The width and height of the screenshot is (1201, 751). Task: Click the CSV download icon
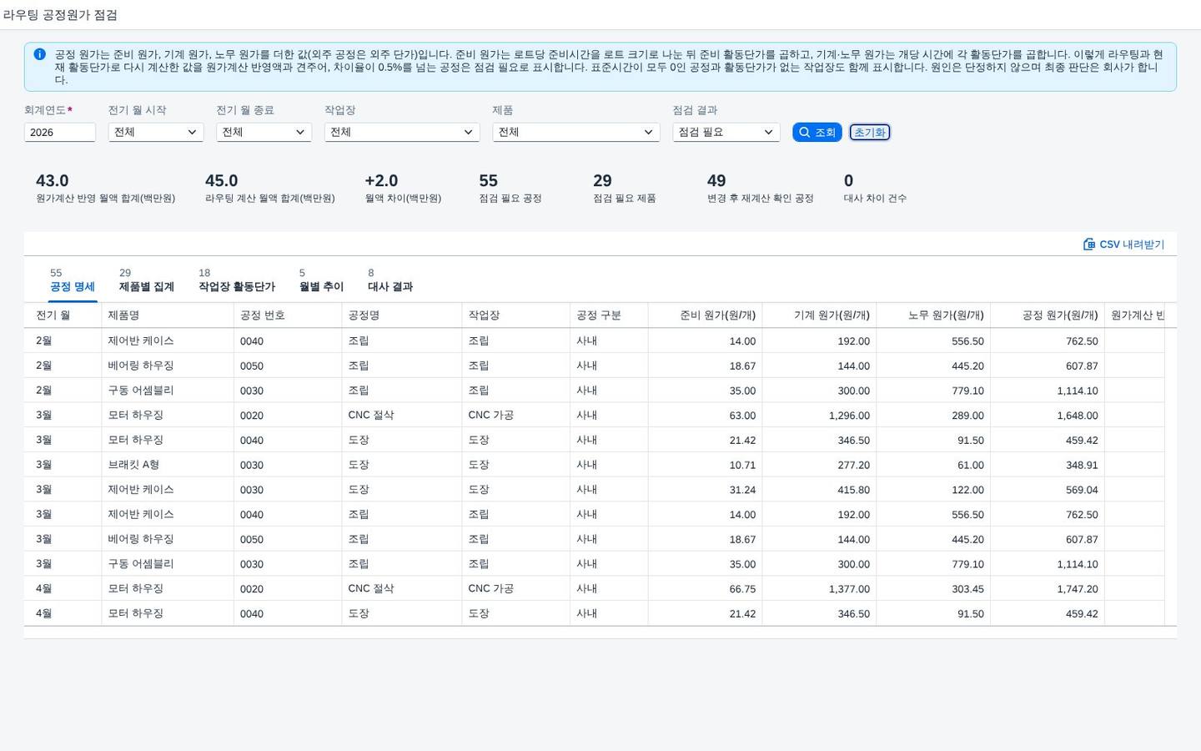coord(1089,244)
